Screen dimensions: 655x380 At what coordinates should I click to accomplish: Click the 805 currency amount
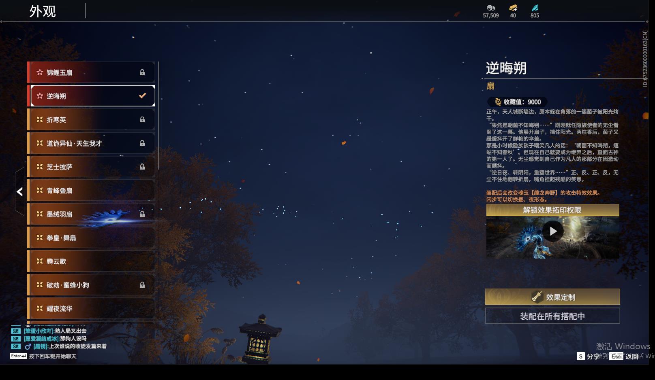tap(535, 15)
